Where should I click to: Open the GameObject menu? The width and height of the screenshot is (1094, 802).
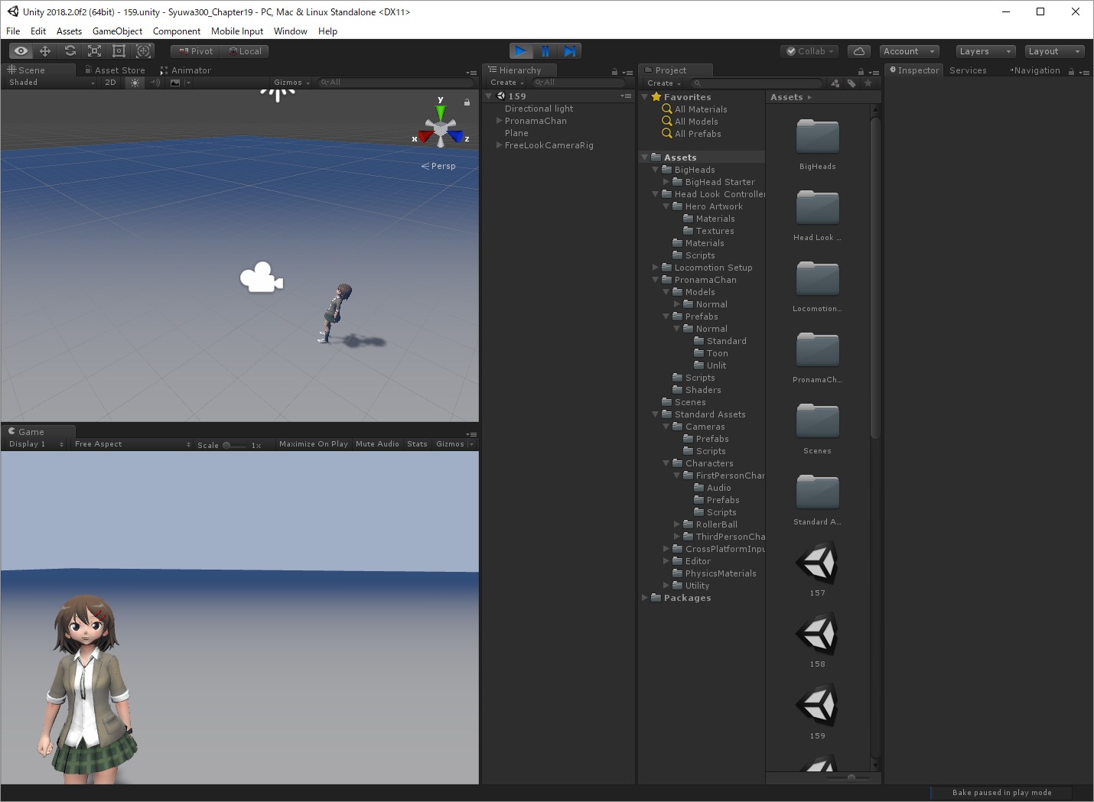pos(117,31)
